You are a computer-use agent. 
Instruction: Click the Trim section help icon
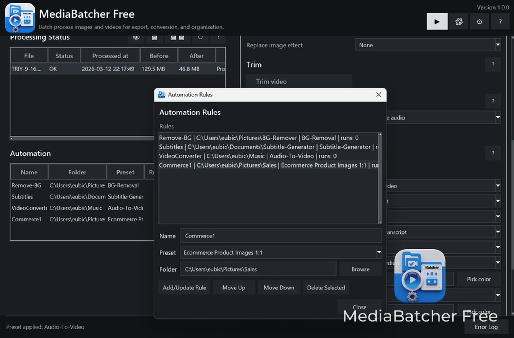[x=493, y=65]
